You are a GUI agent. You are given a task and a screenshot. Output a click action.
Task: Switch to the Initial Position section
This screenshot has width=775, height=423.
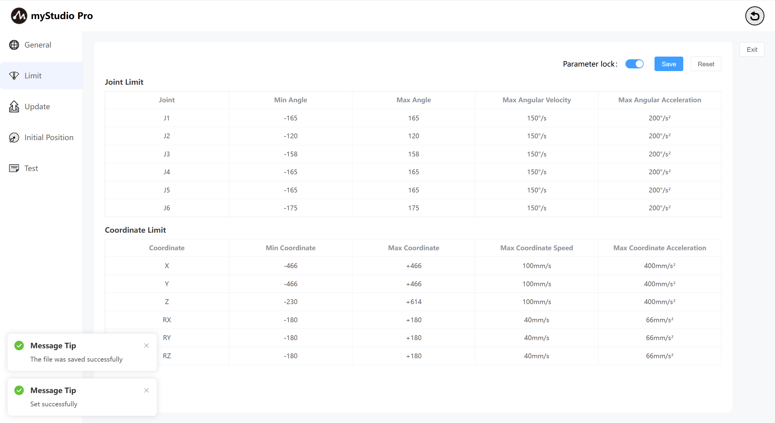click(49, 137)
